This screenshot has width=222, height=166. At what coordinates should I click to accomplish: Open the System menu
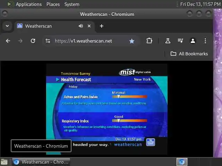(72, 4)
